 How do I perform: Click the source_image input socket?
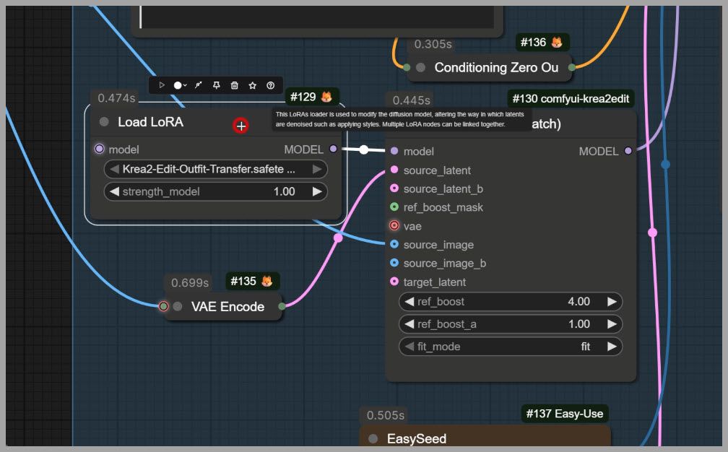pyautogui.click(x=394, y=244)
